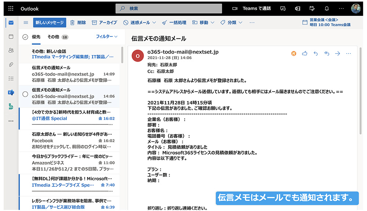Expand the Move dropdown arrow
367x211 pixels.
click(212, 23)
